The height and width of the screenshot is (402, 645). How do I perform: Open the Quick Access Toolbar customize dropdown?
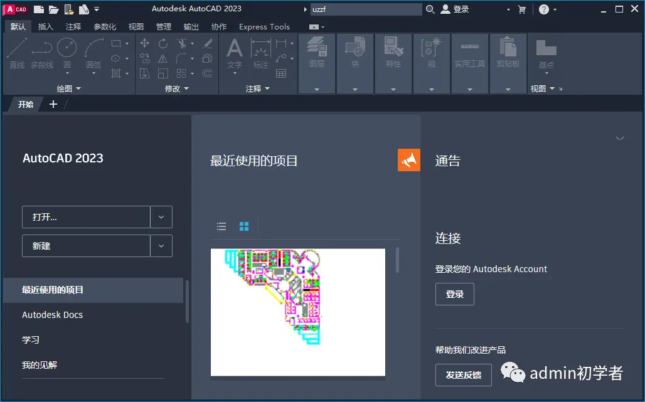tap(96, 9)
